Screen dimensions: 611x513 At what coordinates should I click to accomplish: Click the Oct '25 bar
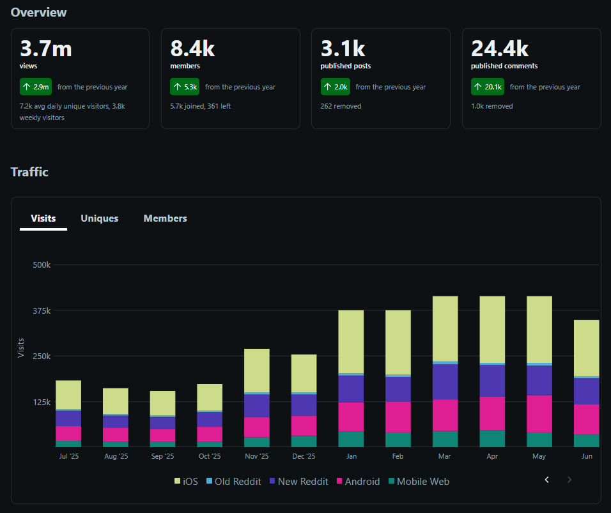tap(210, 416)
